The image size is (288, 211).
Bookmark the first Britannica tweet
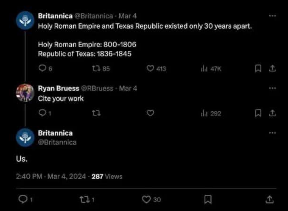tap(258, 69)
